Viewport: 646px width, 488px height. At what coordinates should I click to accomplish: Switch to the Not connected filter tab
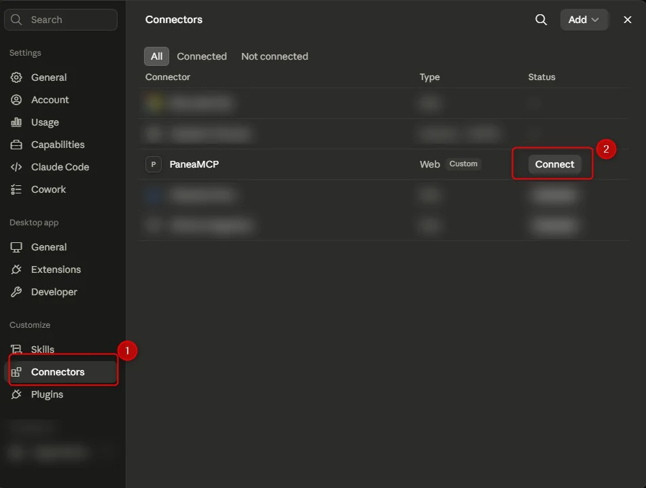(275, 56)
